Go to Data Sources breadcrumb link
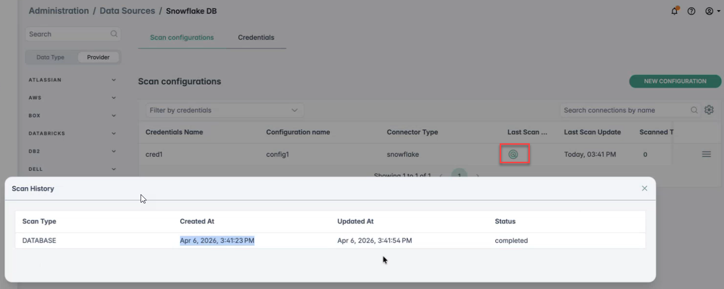This screenshot has height=289, width=724. (x=127, y=11)
